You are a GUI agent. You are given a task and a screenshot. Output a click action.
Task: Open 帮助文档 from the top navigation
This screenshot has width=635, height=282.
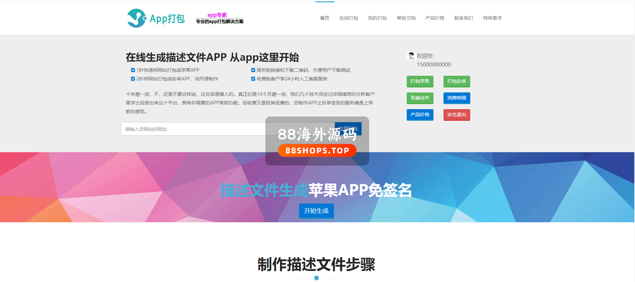(x=406, y=18)
